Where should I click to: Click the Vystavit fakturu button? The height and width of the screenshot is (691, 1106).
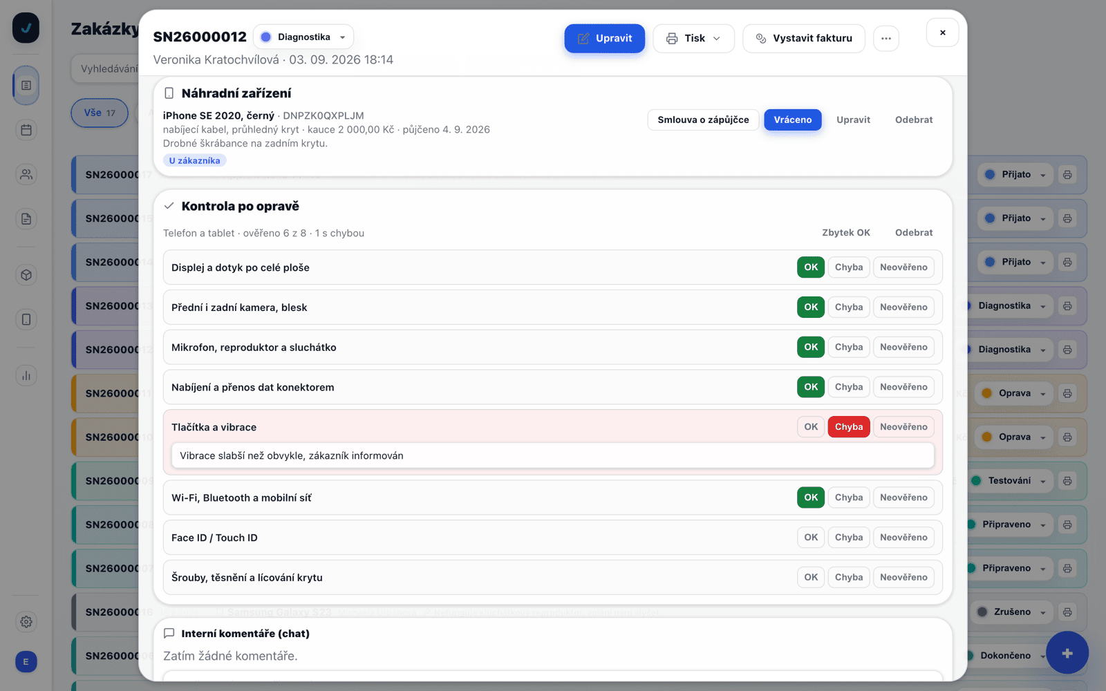(x=804, y=39)
